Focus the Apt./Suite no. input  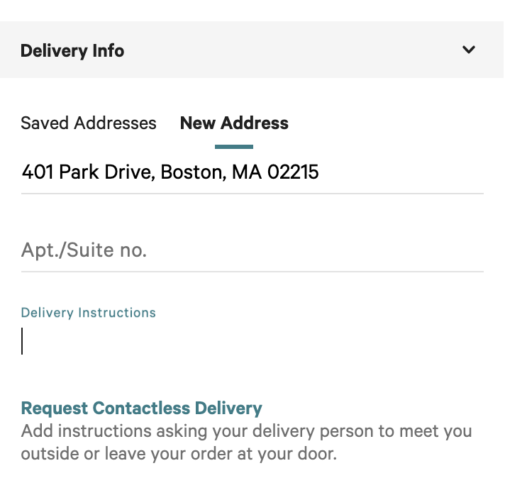[252, 250]
